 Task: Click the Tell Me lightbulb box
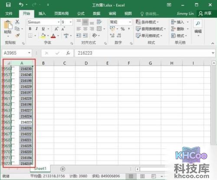[x=150, y=14]
